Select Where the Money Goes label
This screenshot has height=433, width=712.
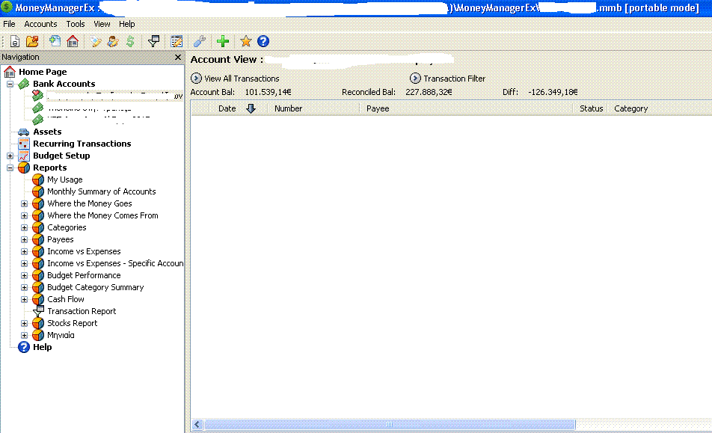(x=90, y=204)
